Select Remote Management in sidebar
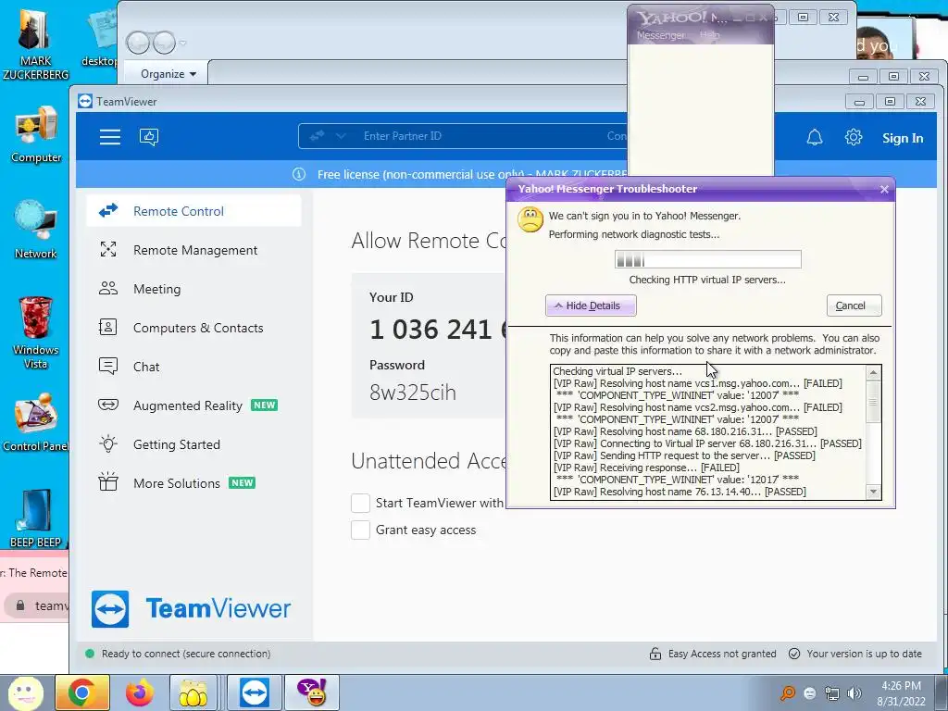The height and width of the screenshot is (711, 948). pos(193,250)
